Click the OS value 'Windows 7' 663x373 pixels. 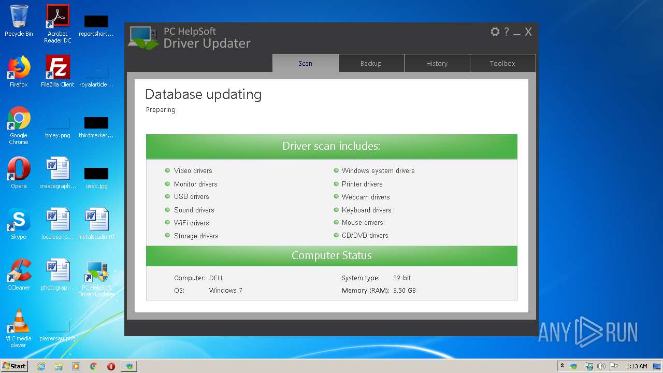pos(226,291)
